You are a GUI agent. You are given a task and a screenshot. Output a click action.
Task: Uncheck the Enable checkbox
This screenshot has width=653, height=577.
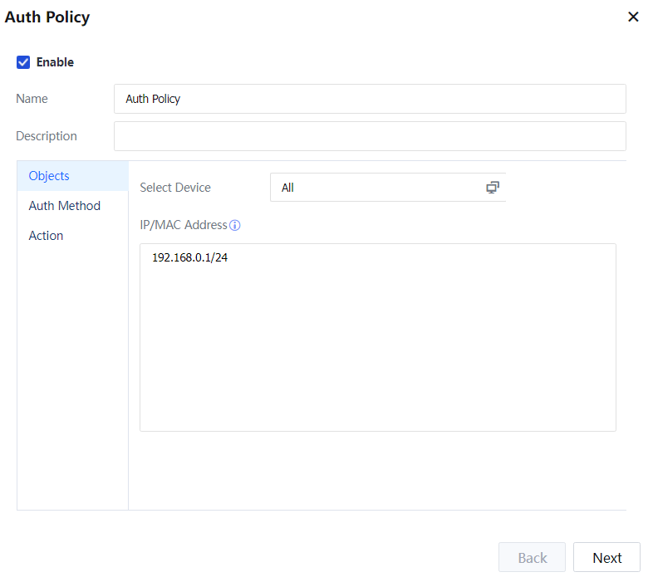[23, 62]
